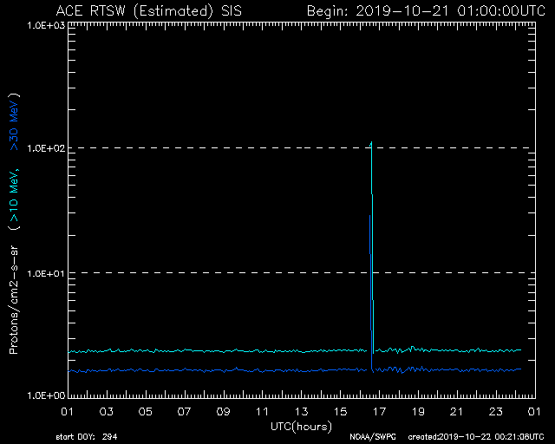Click the 19 hour tick label
The image size is (555, 444).
417,411
